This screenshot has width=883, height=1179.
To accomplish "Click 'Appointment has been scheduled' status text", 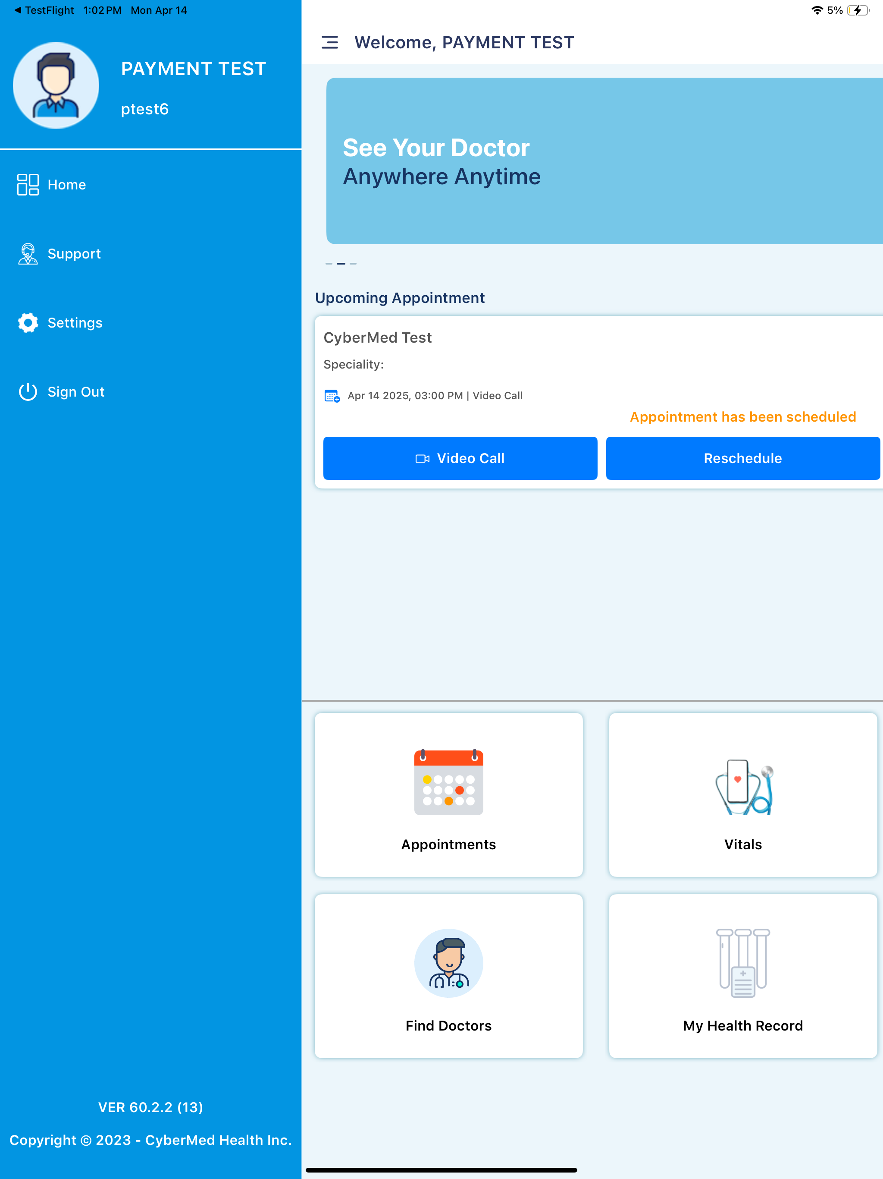I will coord(743,417).
